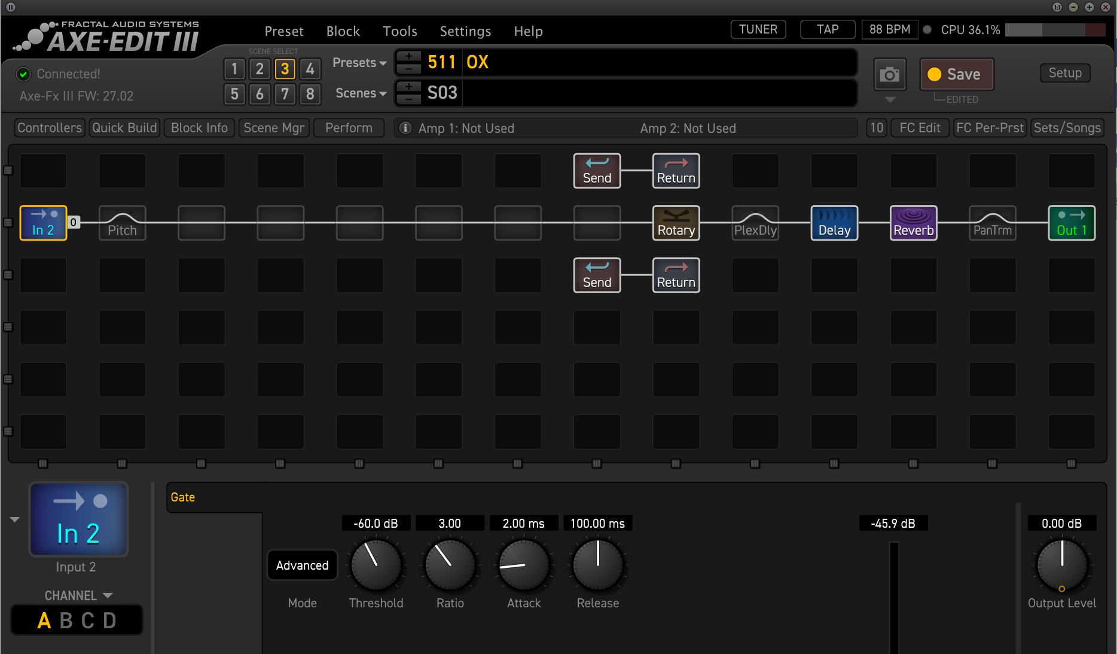Expand the arrow below the camera icon
1117x654 pixels.
click(x=890, y=100)
